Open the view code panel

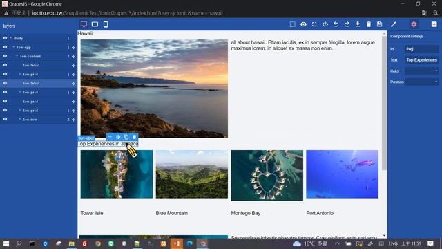325,24
